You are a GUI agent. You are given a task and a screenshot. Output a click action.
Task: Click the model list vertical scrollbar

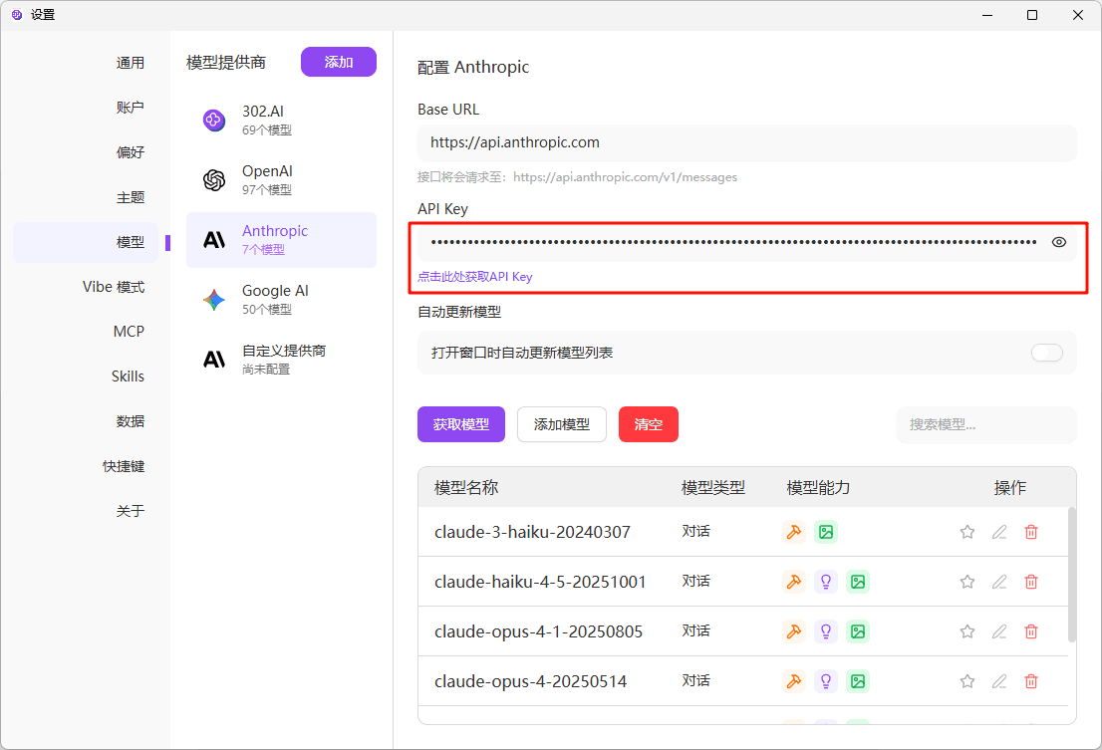1072,575
